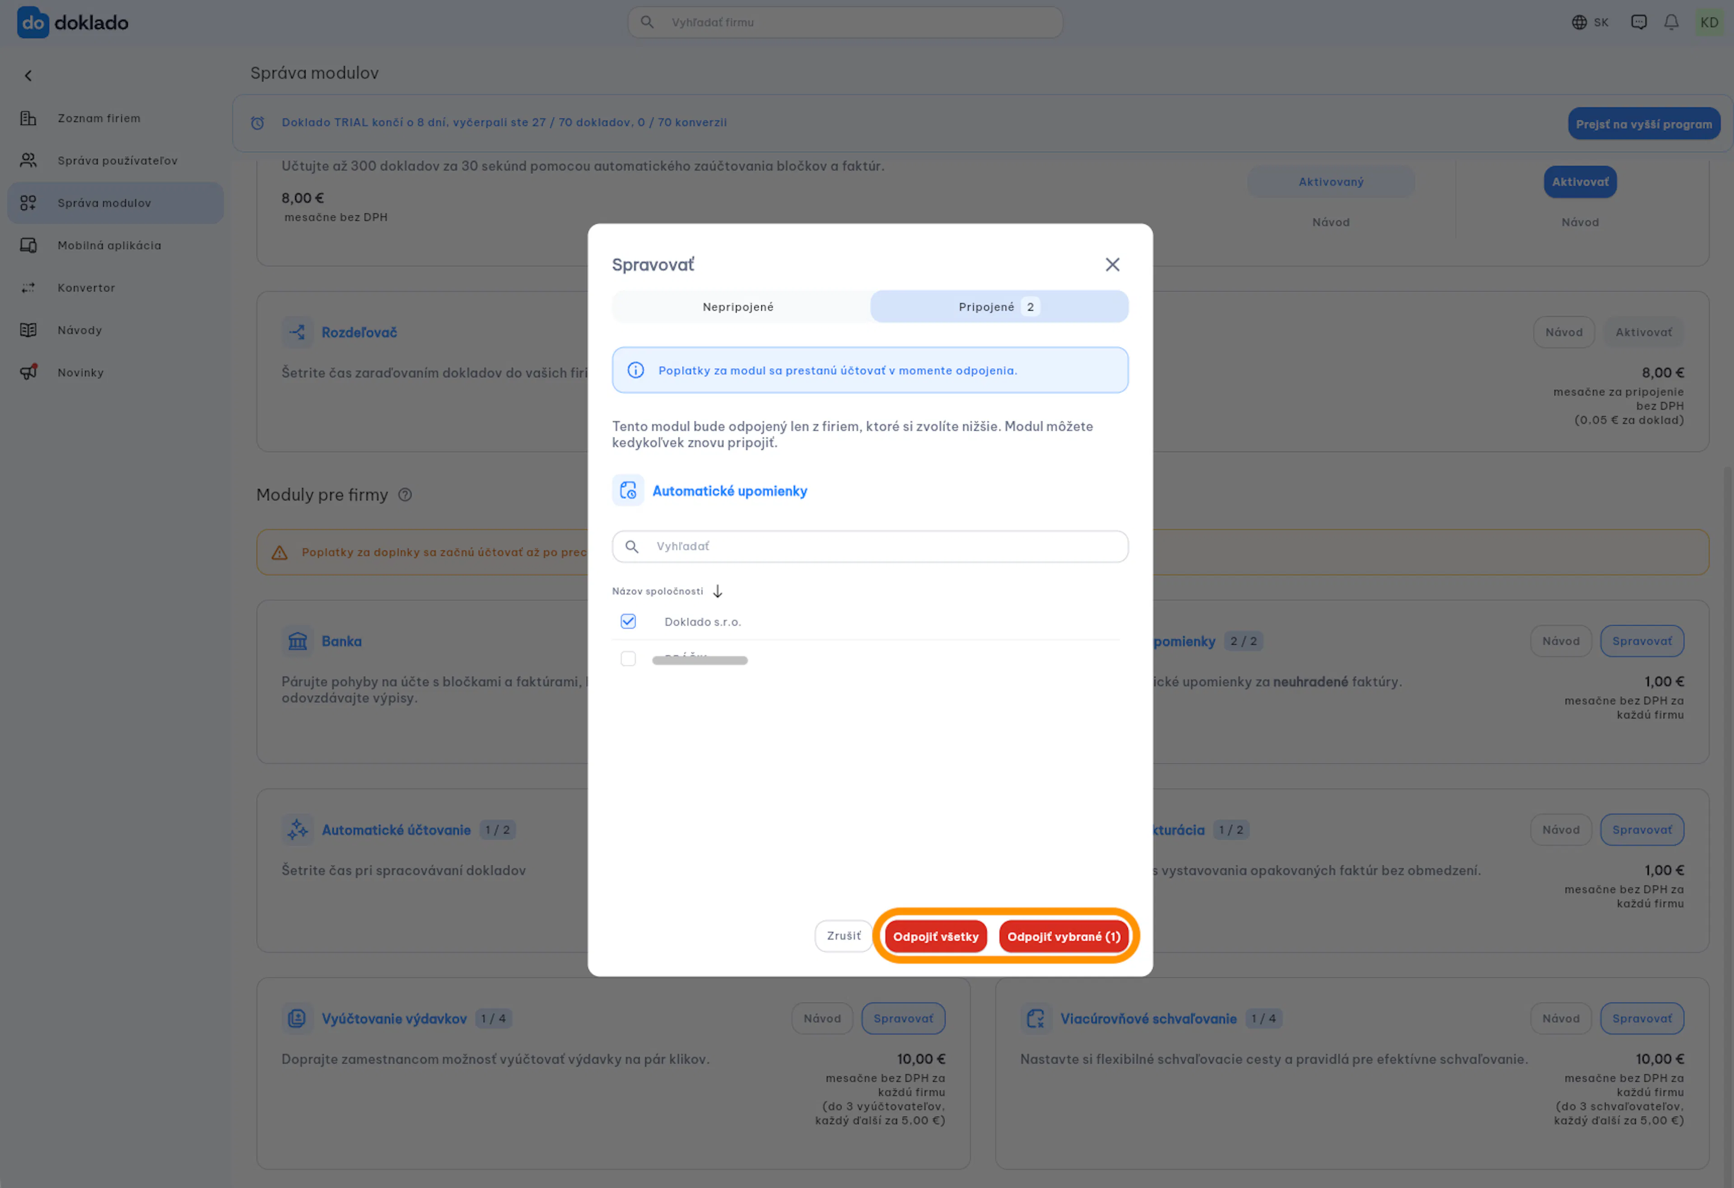The width and height of the screenshot is (1734, 1188).
Task: Open Správa používateľov in sidebar
Action: click(x=116, y=160)
